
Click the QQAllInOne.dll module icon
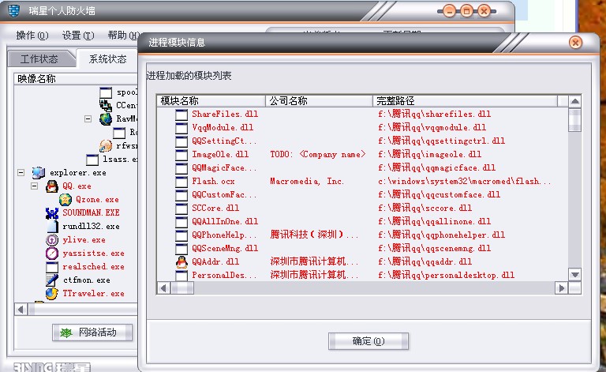tap(181, 222)
